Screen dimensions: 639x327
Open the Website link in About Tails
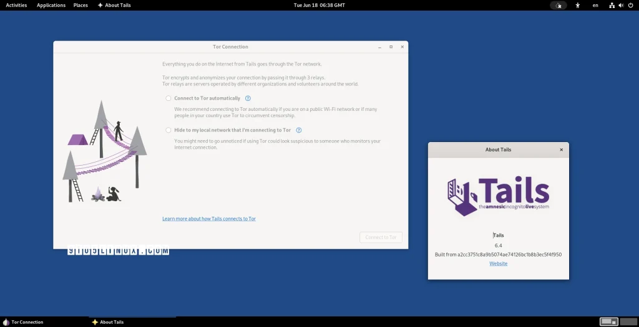coord(499,263)
